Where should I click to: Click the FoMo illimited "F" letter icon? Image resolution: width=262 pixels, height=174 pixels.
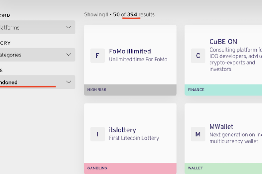point(97,56)
